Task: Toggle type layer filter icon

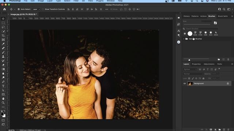Action: (x=208, y=70)
